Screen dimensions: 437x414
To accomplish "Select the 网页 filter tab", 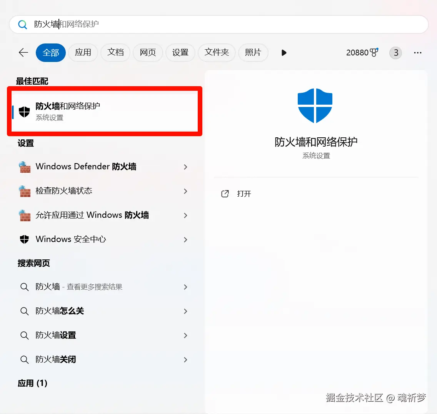I will pyautogui.click(x=148, y=52).
